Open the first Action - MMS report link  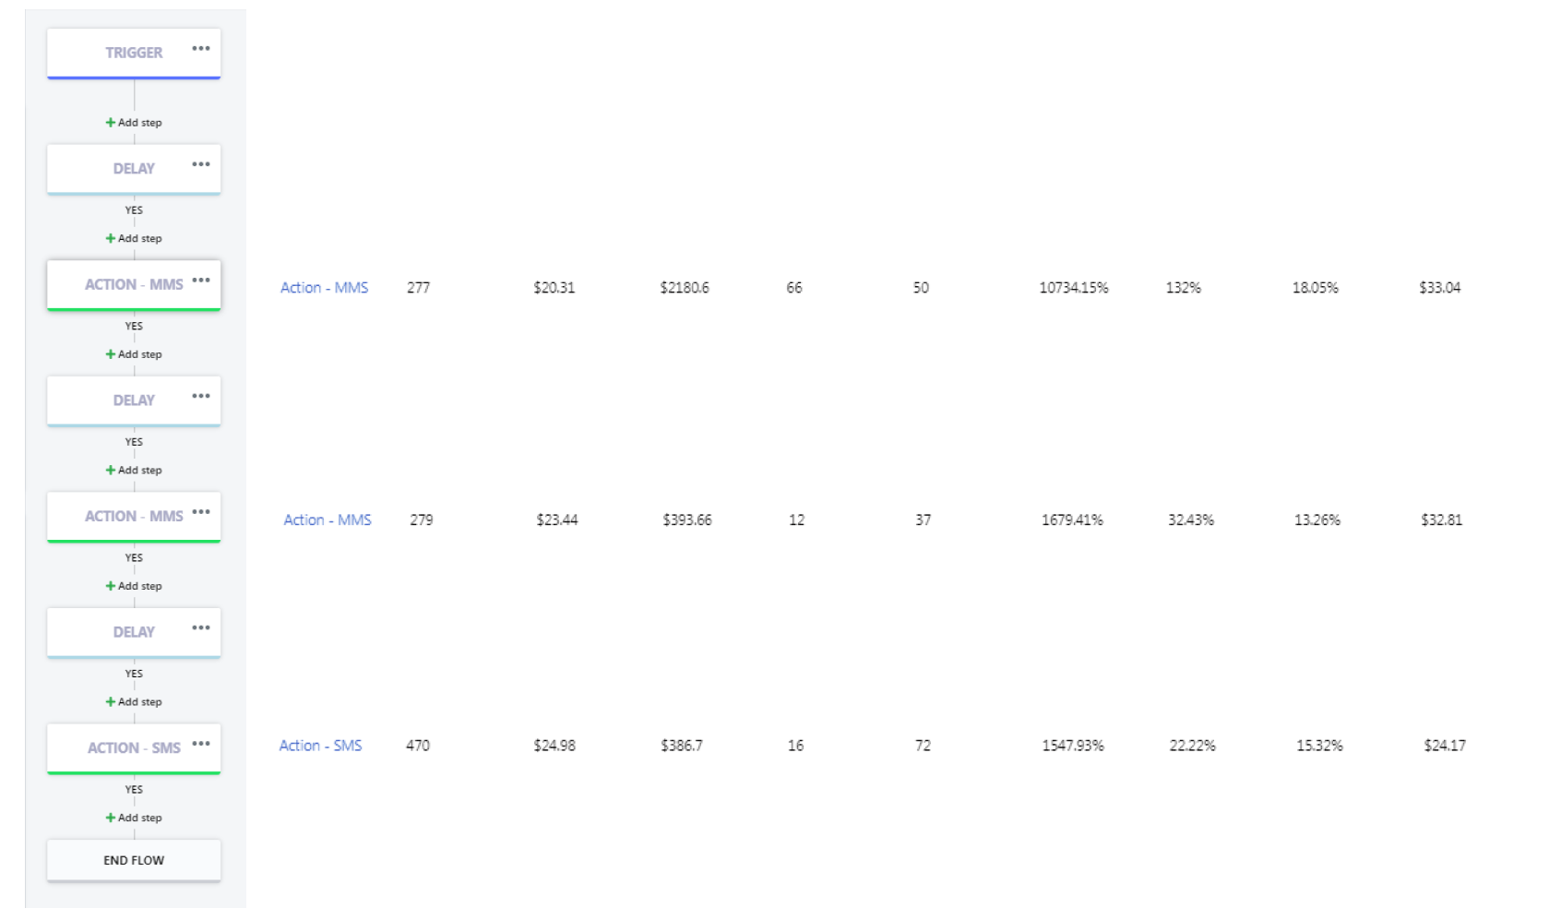pyautogui.click(x=324, y=288)
